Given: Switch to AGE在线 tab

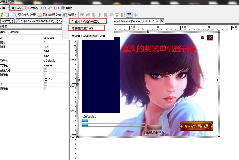Looking at the screenshot, I should [x=7, y=21].
